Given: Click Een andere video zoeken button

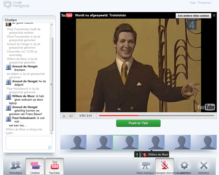Looking at the screenshot, I should (193, 16).
